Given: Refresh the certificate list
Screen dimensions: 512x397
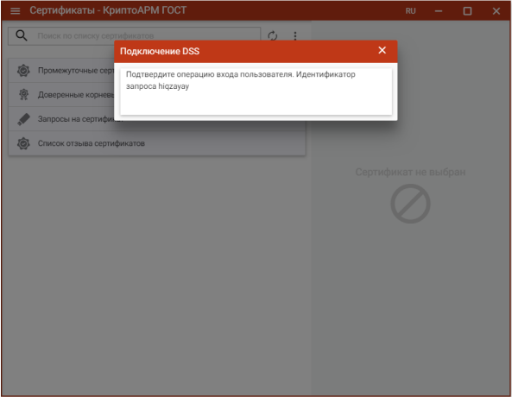Looking at the screenshot, I should click(x=272, y=35).
